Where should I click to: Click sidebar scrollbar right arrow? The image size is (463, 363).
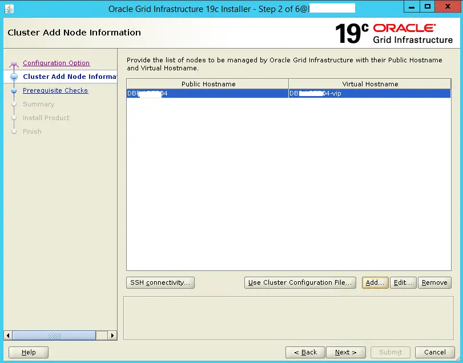click(112, 336)
